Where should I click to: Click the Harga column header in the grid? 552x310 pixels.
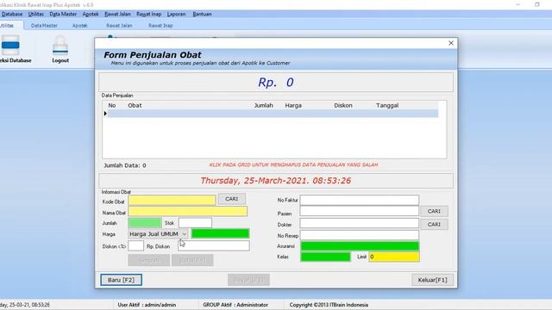click(x=293, y=105)
